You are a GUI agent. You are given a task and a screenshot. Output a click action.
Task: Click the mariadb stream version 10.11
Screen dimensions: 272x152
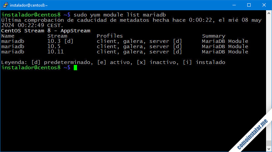tap(56, 52)
